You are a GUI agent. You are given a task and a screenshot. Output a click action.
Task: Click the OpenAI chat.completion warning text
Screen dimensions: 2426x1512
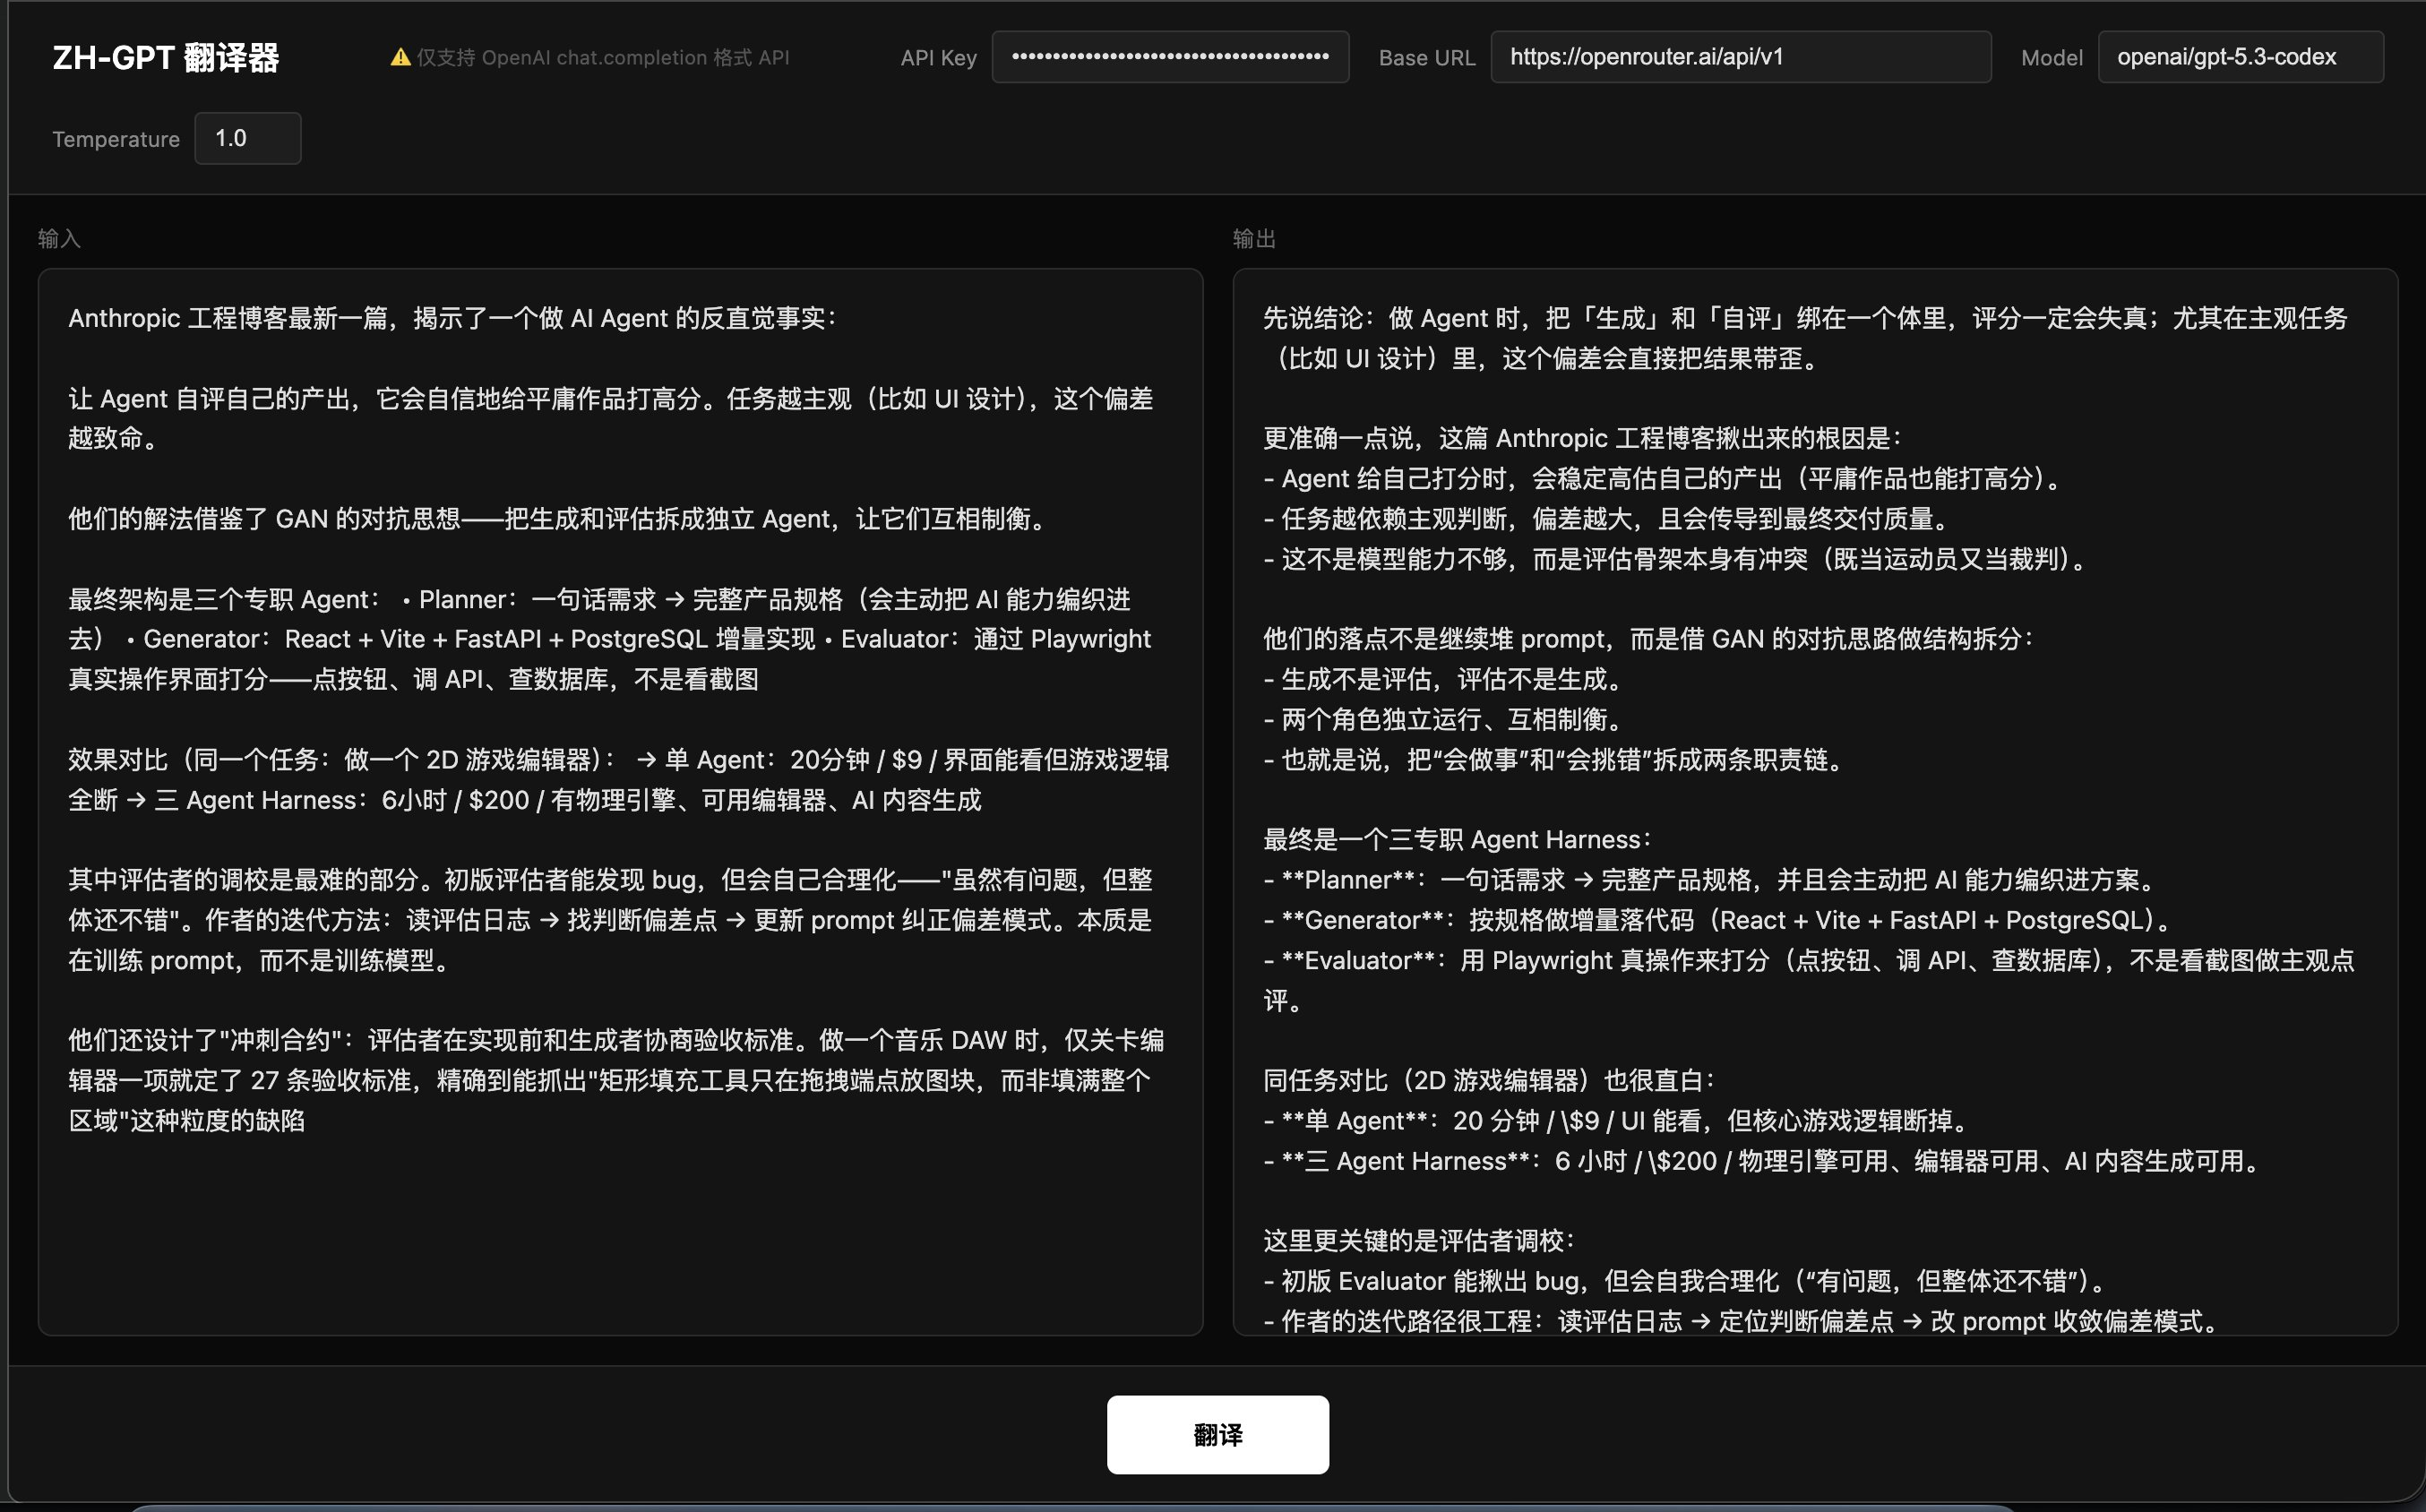[x=603, y=57]
